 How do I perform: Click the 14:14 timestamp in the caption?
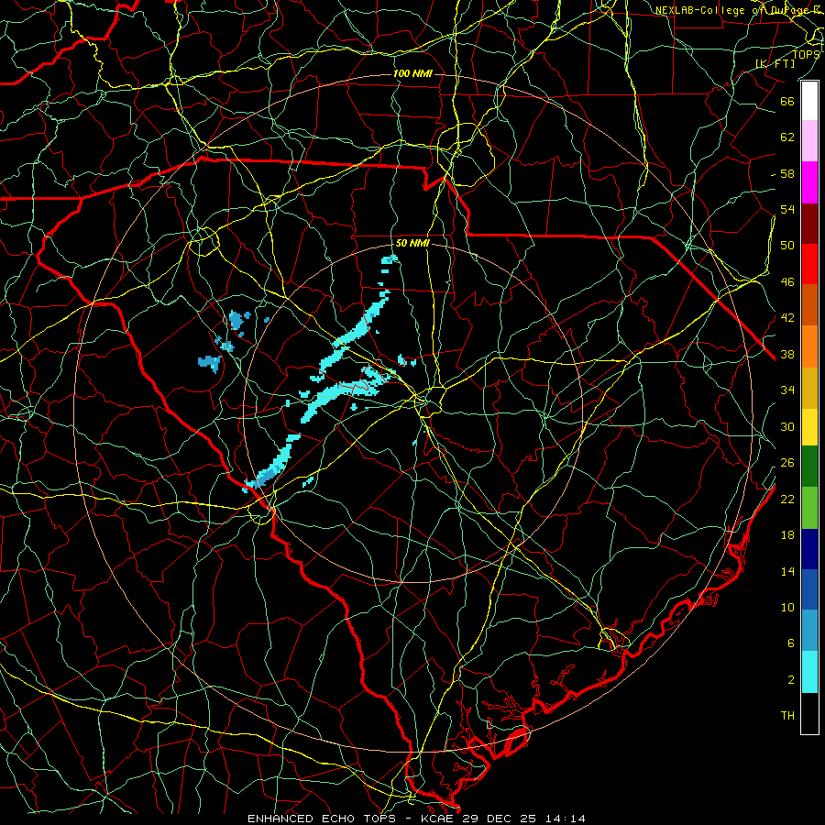pos(565,819)
